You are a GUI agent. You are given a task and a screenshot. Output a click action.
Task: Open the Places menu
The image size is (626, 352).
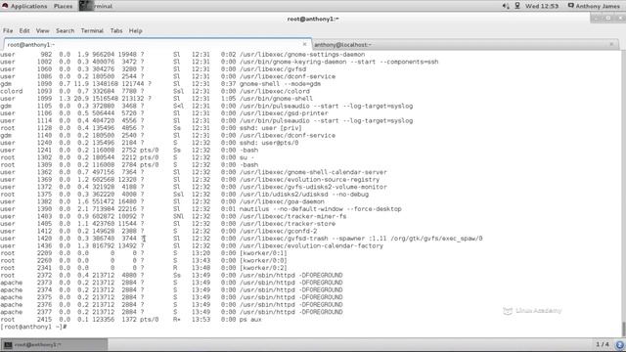click(63, 6)
